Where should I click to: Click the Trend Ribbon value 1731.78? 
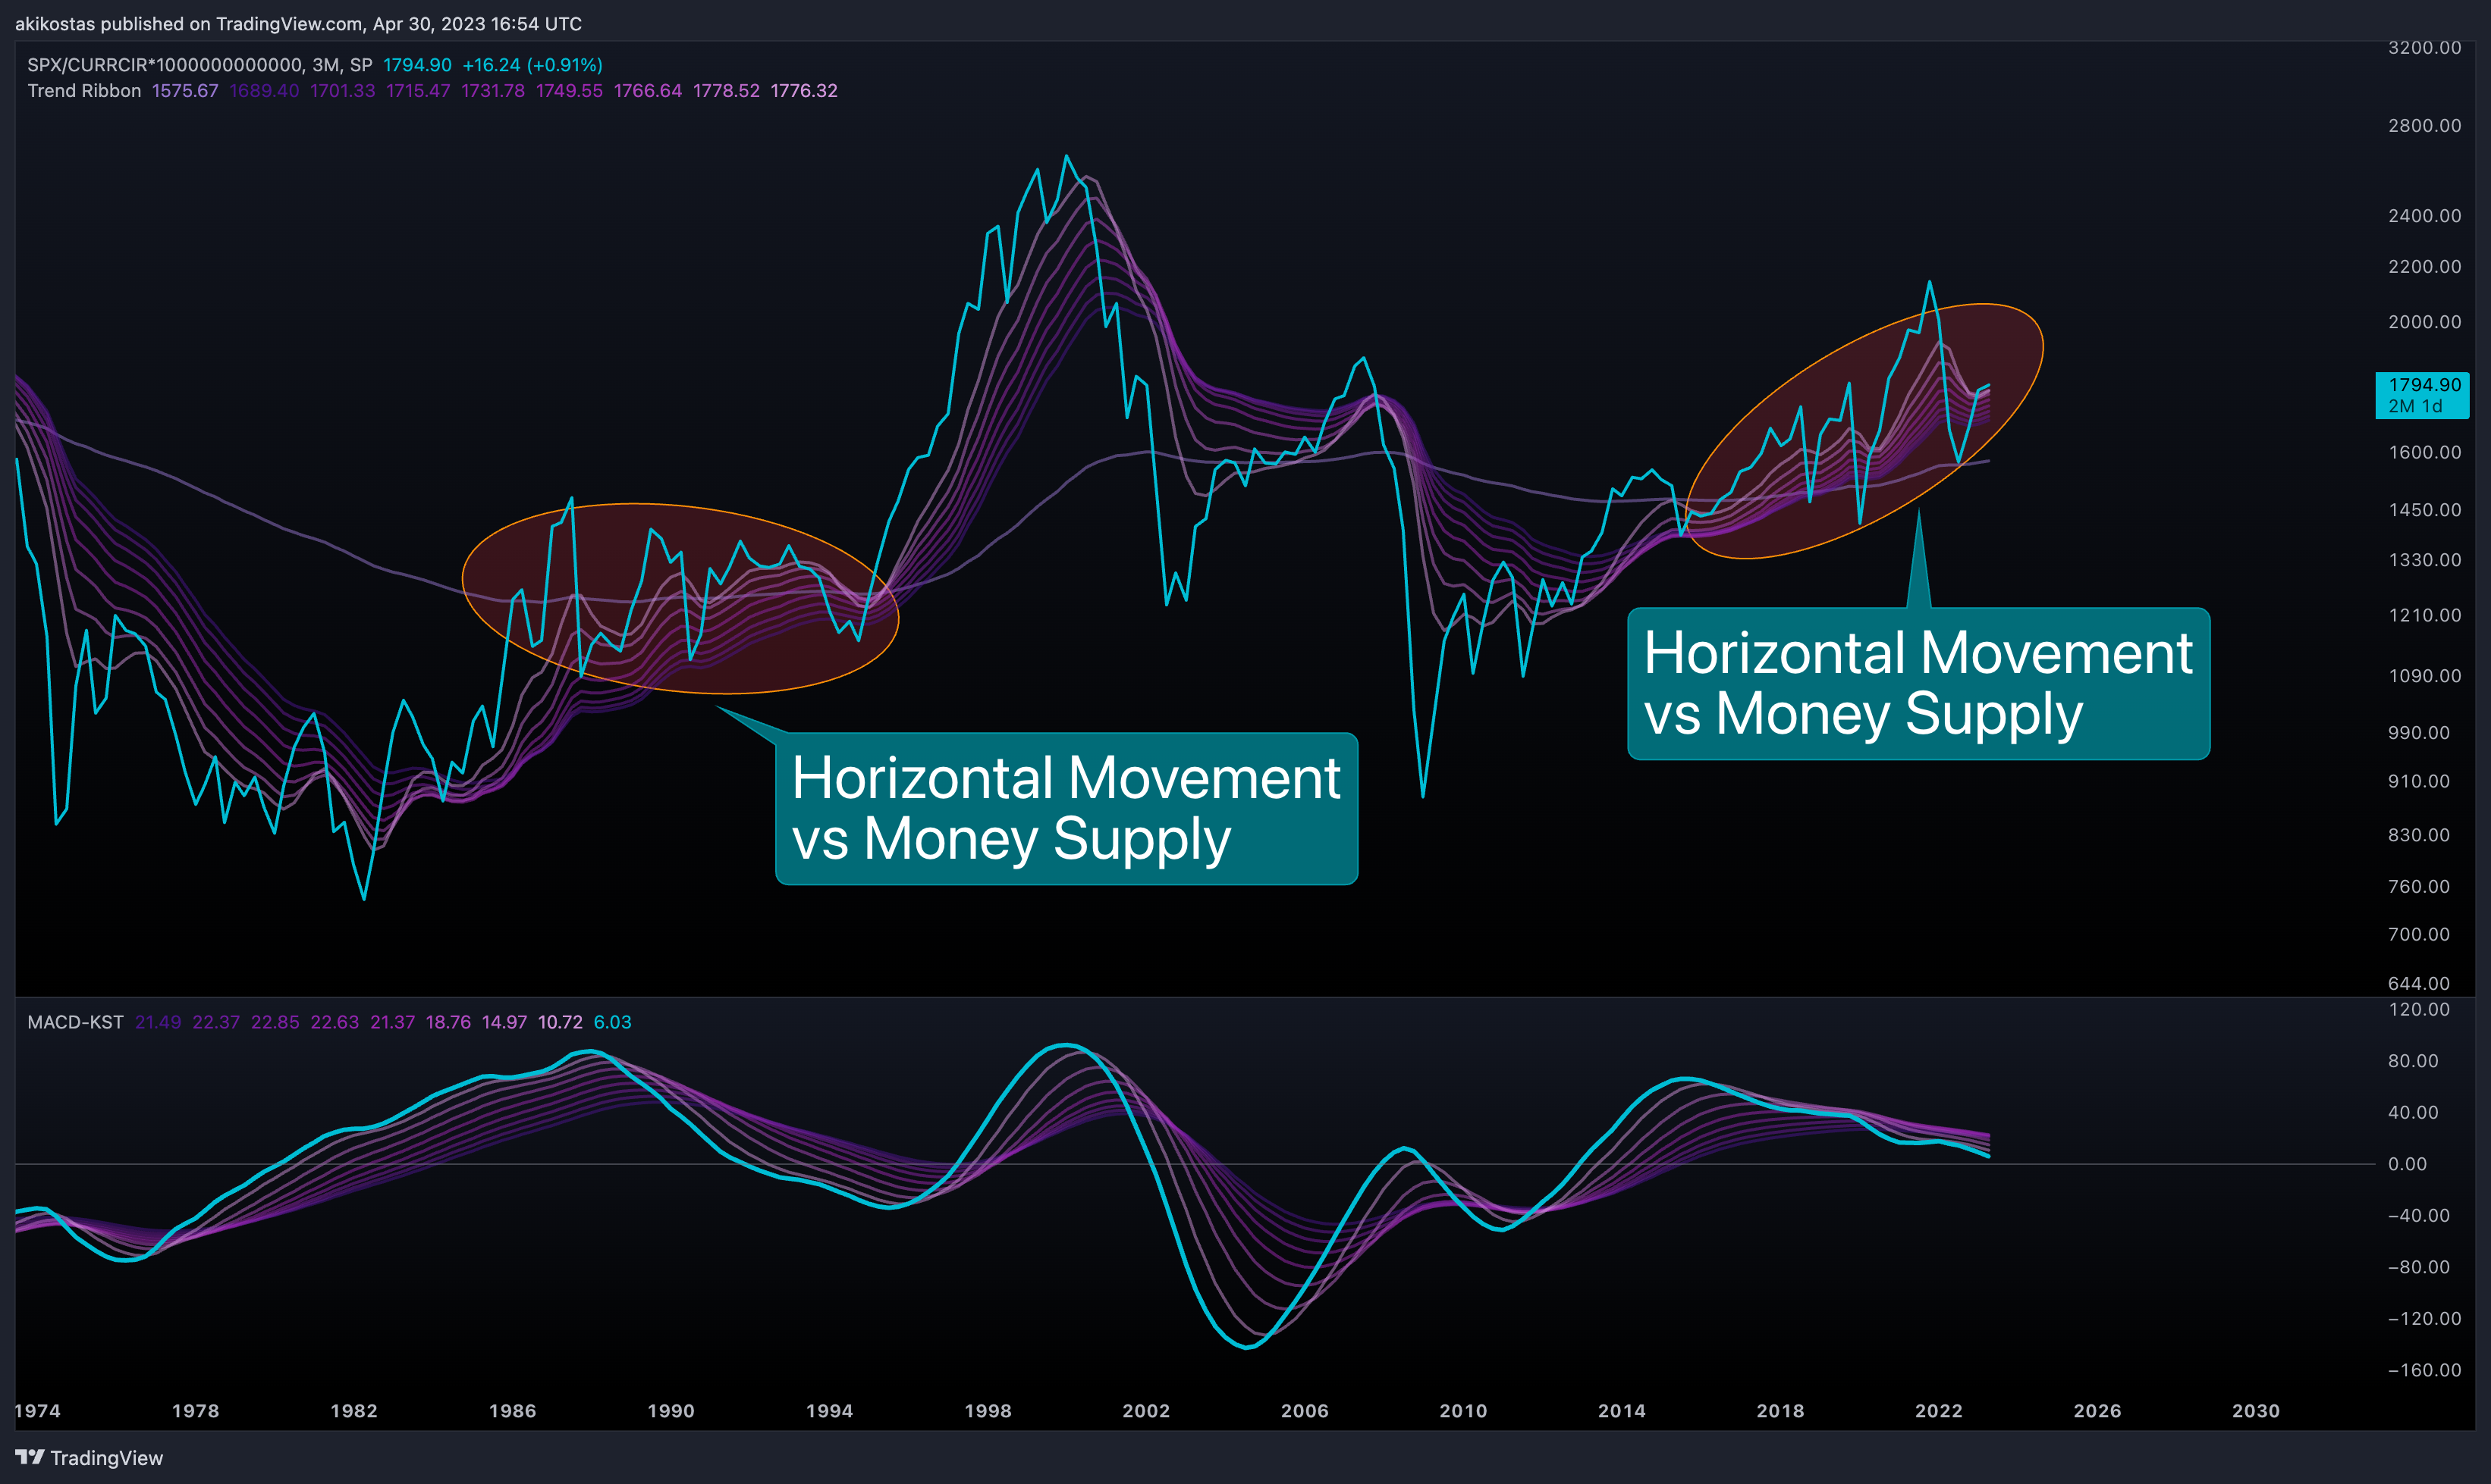tap(492, 91)
